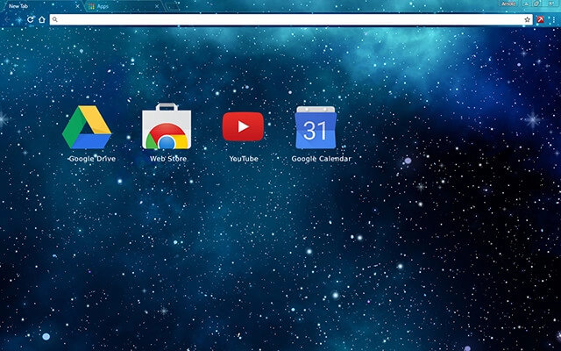Click the Google Drive label text
The image size is (561, 351).
[92, 159]
